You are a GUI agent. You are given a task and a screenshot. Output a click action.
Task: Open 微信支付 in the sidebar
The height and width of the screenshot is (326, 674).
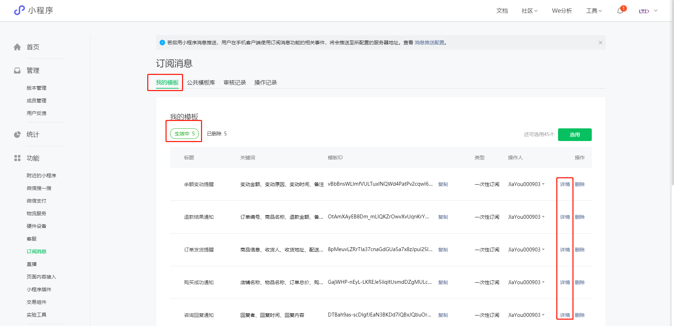point(37,201)
